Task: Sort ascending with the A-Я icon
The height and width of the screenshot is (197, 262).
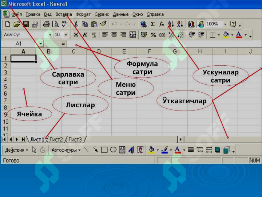Action: tap(171, 24)
